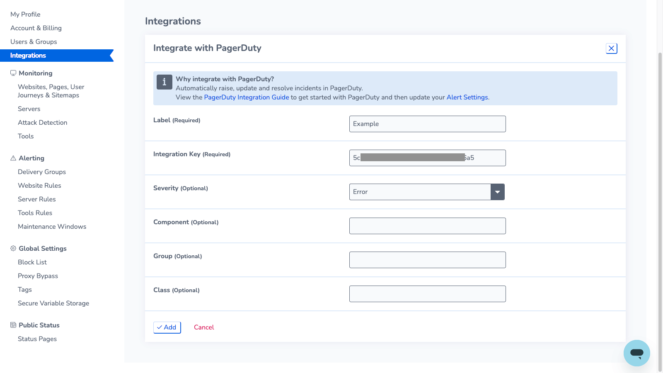Screen dimensions: 663x373
Task: Open Attack Detection
Action: point(42,123)
